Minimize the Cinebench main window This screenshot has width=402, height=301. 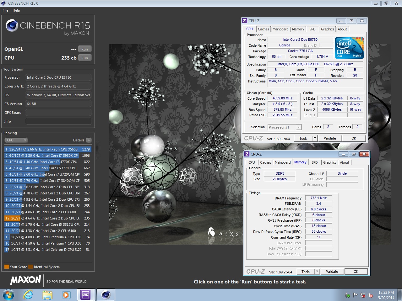[376, 3]
